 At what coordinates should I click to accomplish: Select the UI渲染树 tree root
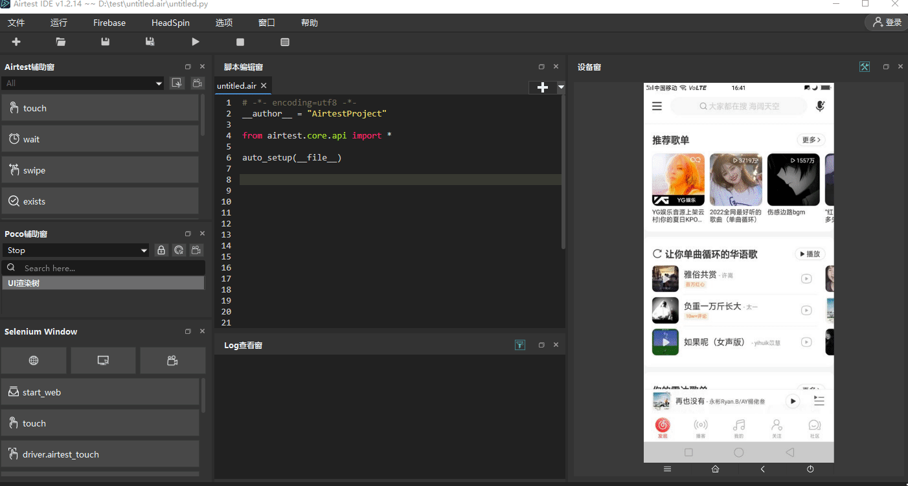tap(103, 283)
